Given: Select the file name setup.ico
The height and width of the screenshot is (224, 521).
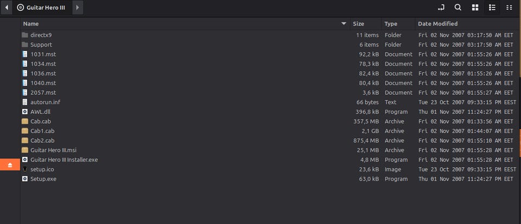Looking at the screenshot, I should click(x=42, y=169).
